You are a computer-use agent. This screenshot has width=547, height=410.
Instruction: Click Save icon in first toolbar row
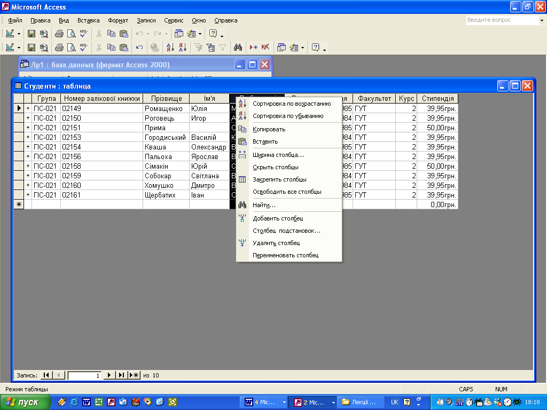coord(32,34)
